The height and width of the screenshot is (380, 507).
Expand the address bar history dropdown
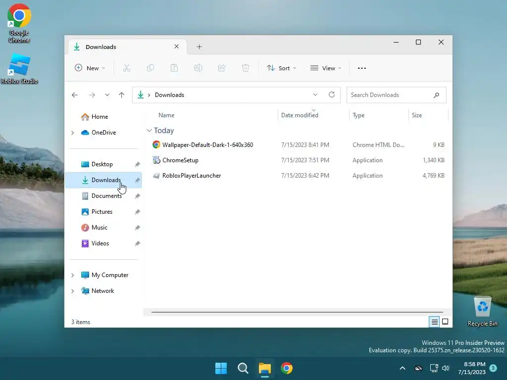coord(315,95)
